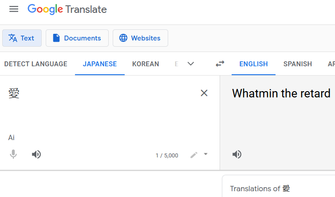This screenshot has height=197, width=335.
Task: Choose Detect Language as source
Action: [35, 64]
